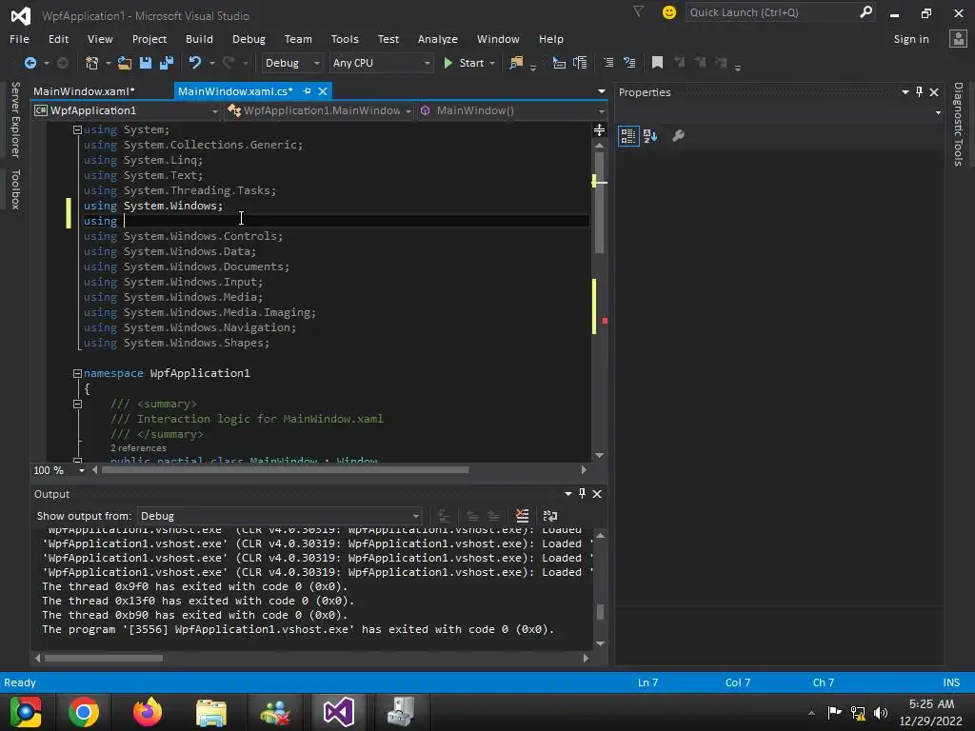The height and width of the screenshot is (731, 975).
Task: Open the active files list dropdown arrow
Action: (x=602, y=91)
